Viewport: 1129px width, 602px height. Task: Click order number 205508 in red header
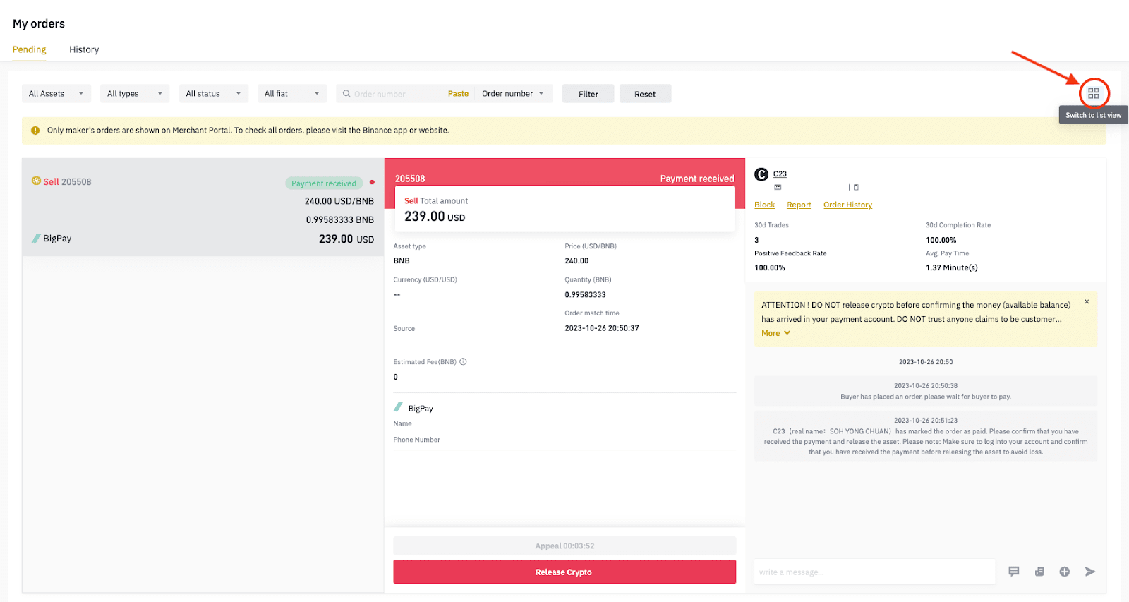click(410, 179)
